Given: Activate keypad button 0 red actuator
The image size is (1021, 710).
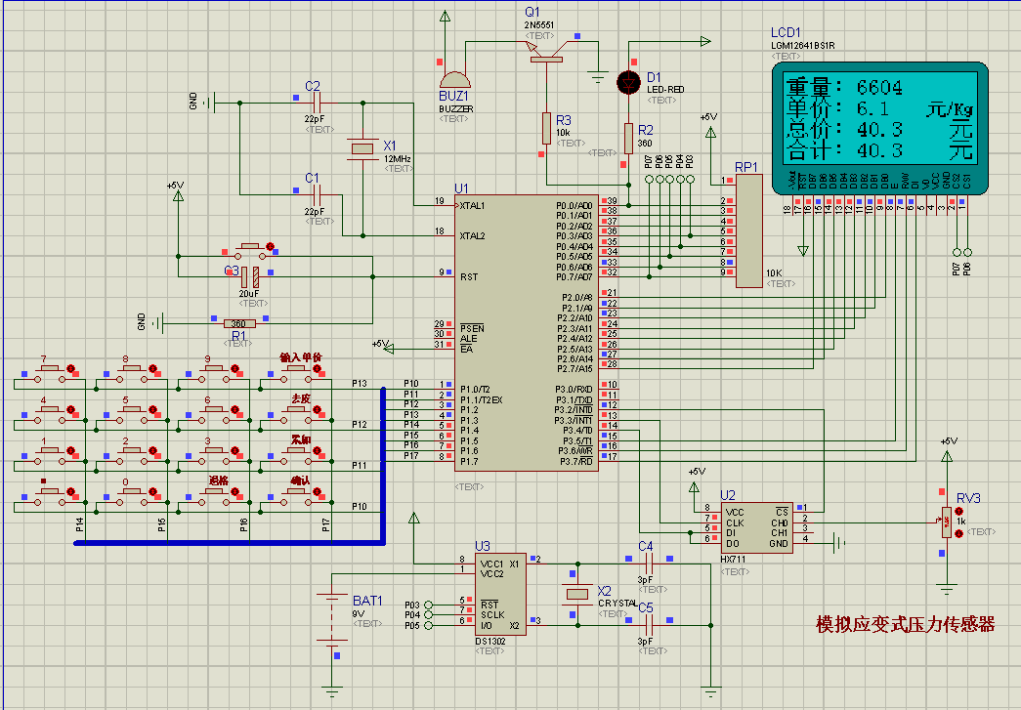Looking at the screenshot, I should click(152, 491).
